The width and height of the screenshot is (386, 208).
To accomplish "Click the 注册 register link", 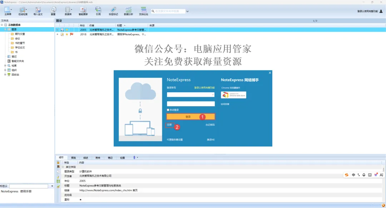I will coord(169,125).
